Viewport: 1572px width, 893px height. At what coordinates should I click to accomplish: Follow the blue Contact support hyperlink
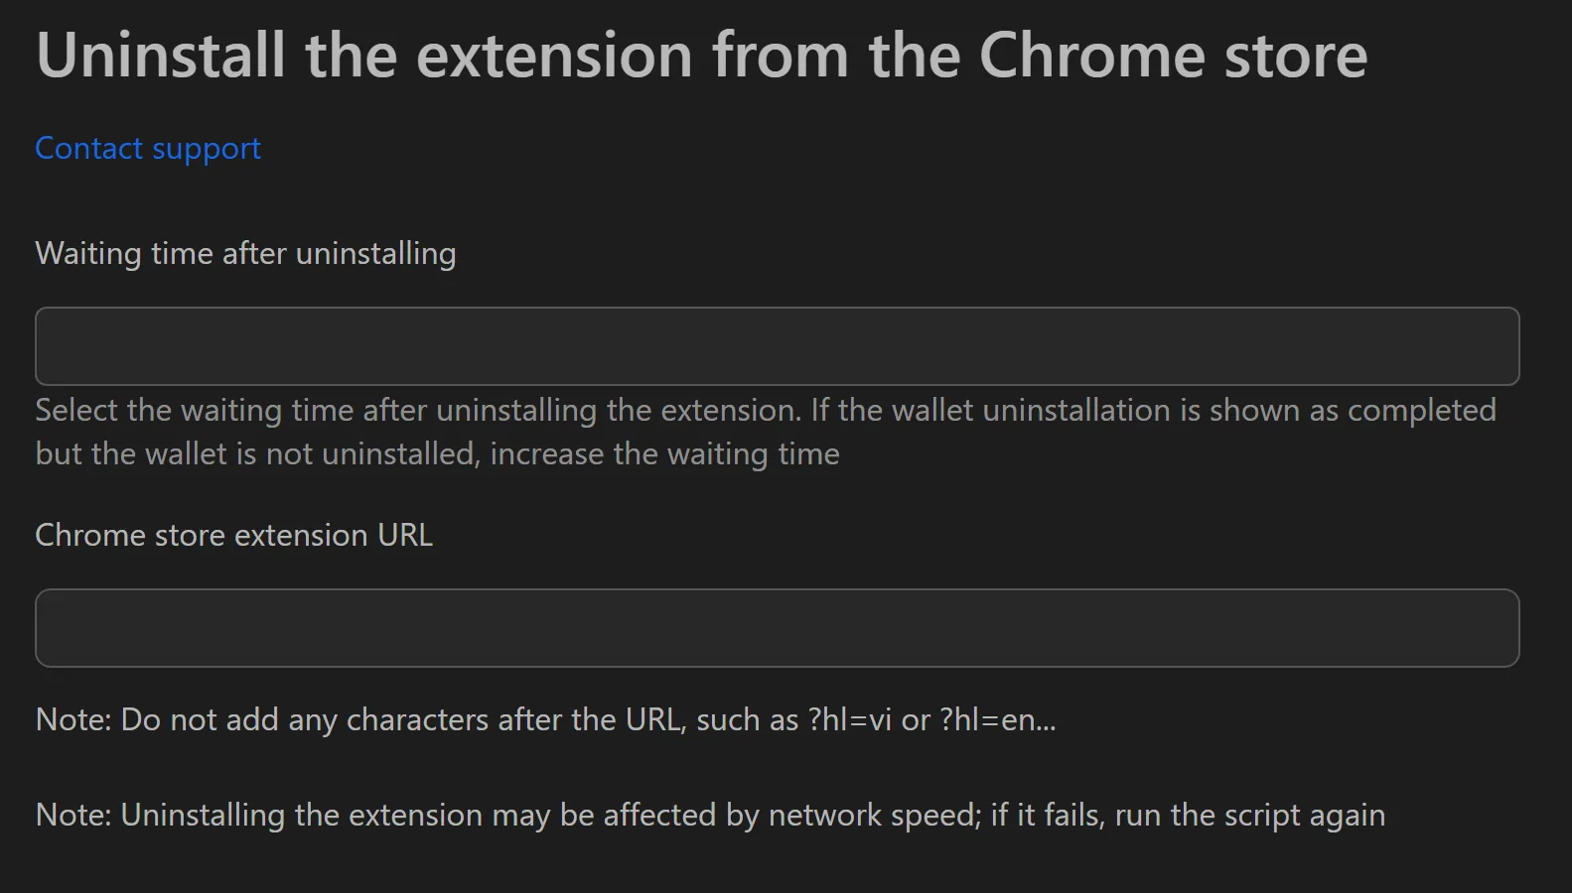point(147,147)
